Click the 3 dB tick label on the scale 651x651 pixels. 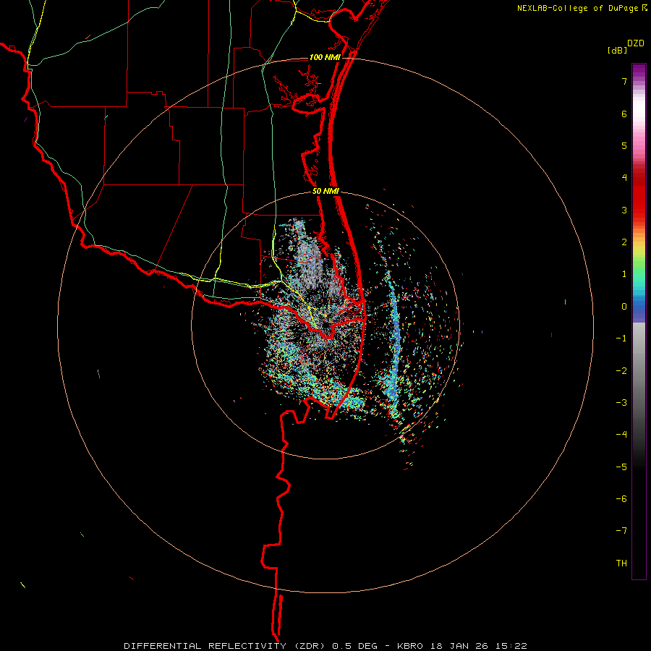tap(624, 210)
